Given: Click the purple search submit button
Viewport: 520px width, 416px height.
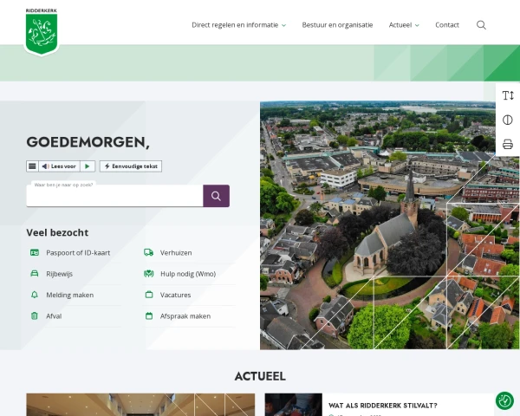Looking at the screenshot, I should click(x=216, y=196).
